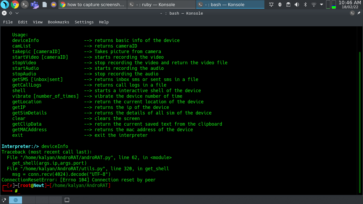Select the bash Konsole taskbar entry

click(230, 5)
